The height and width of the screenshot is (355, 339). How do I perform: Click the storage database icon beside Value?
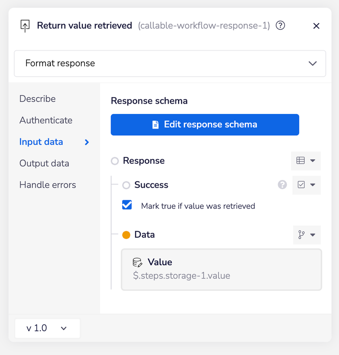point(137,262)
